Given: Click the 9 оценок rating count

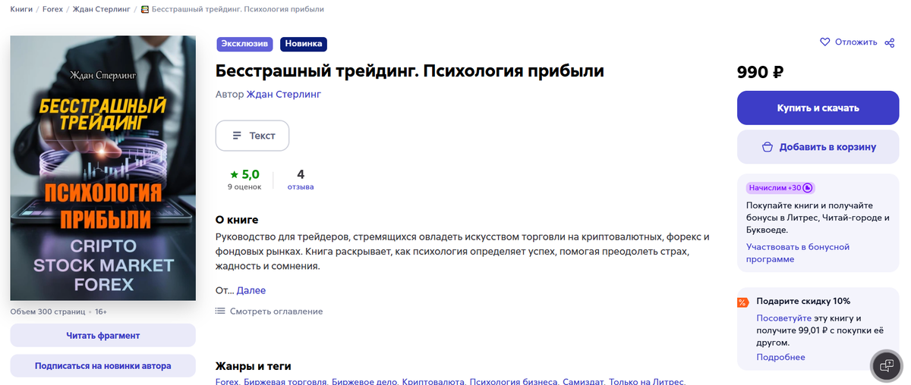Looking at the screenshot, I should point(244,186).
